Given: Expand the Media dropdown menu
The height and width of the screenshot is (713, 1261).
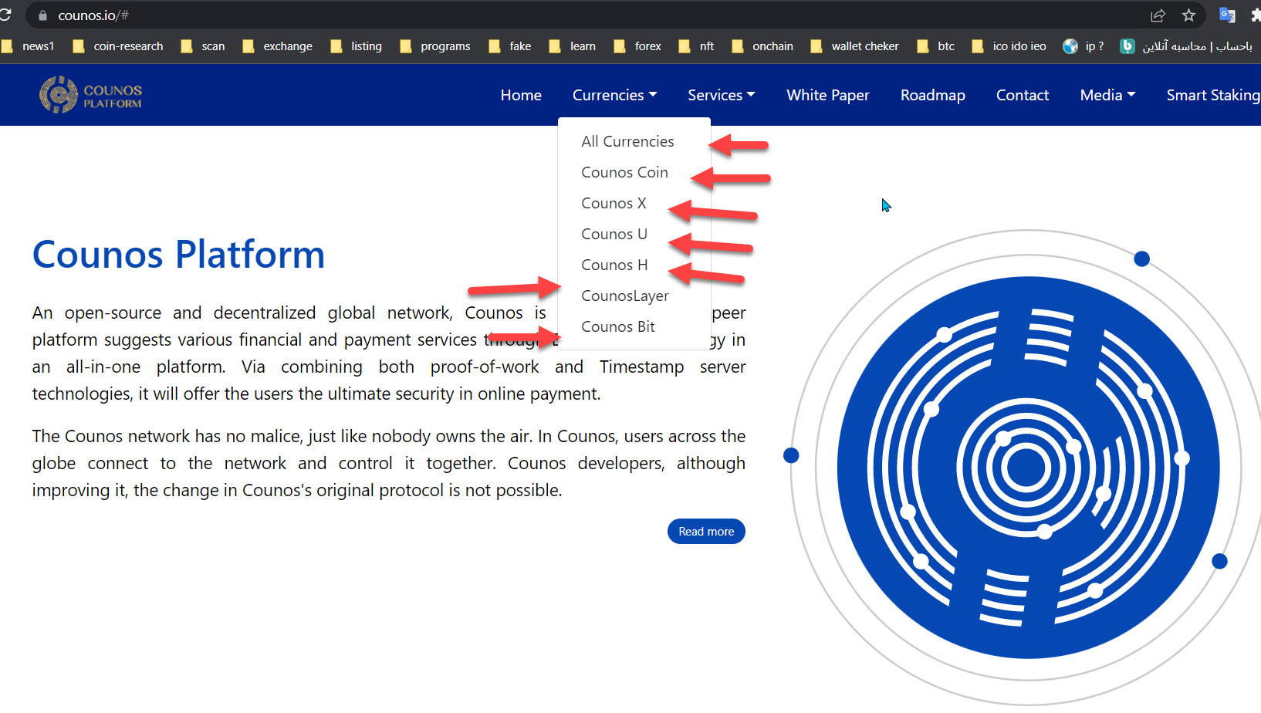Looking at the screenshot, I should 1107,95.
